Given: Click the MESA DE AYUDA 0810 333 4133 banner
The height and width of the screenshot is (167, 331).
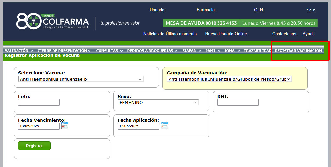Looking at the screenshot, I should [240, 23].
